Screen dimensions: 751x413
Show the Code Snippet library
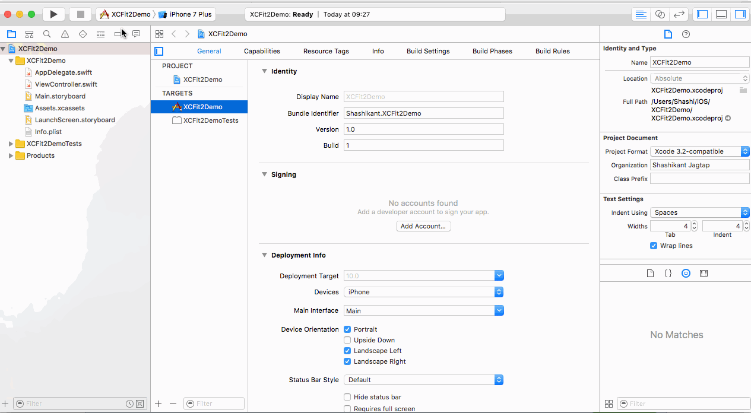tap(668, 274)
